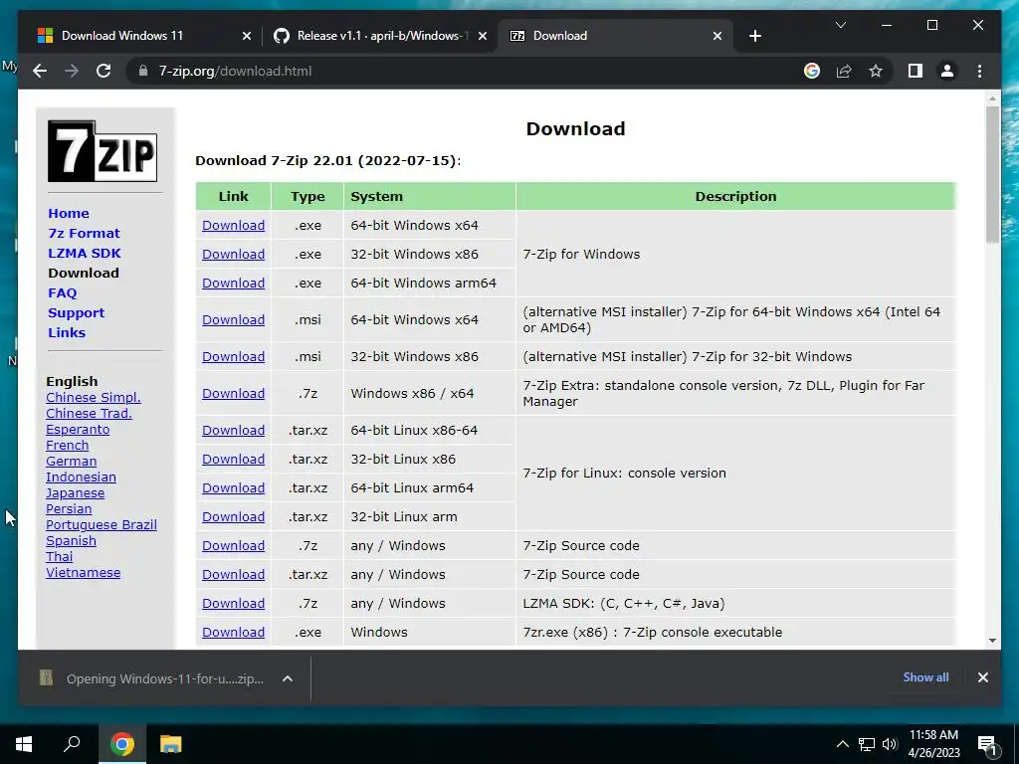Screen dimensions: 1019x764
Task: Download the 7zr.exe console executable
Action: 233,632
